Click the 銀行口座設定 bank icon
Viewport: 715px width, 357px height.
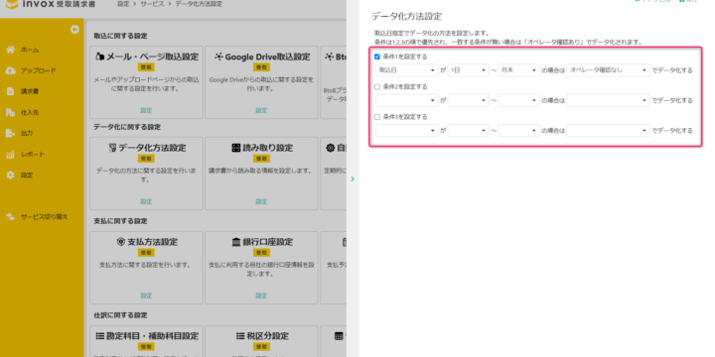coord(235,242)
